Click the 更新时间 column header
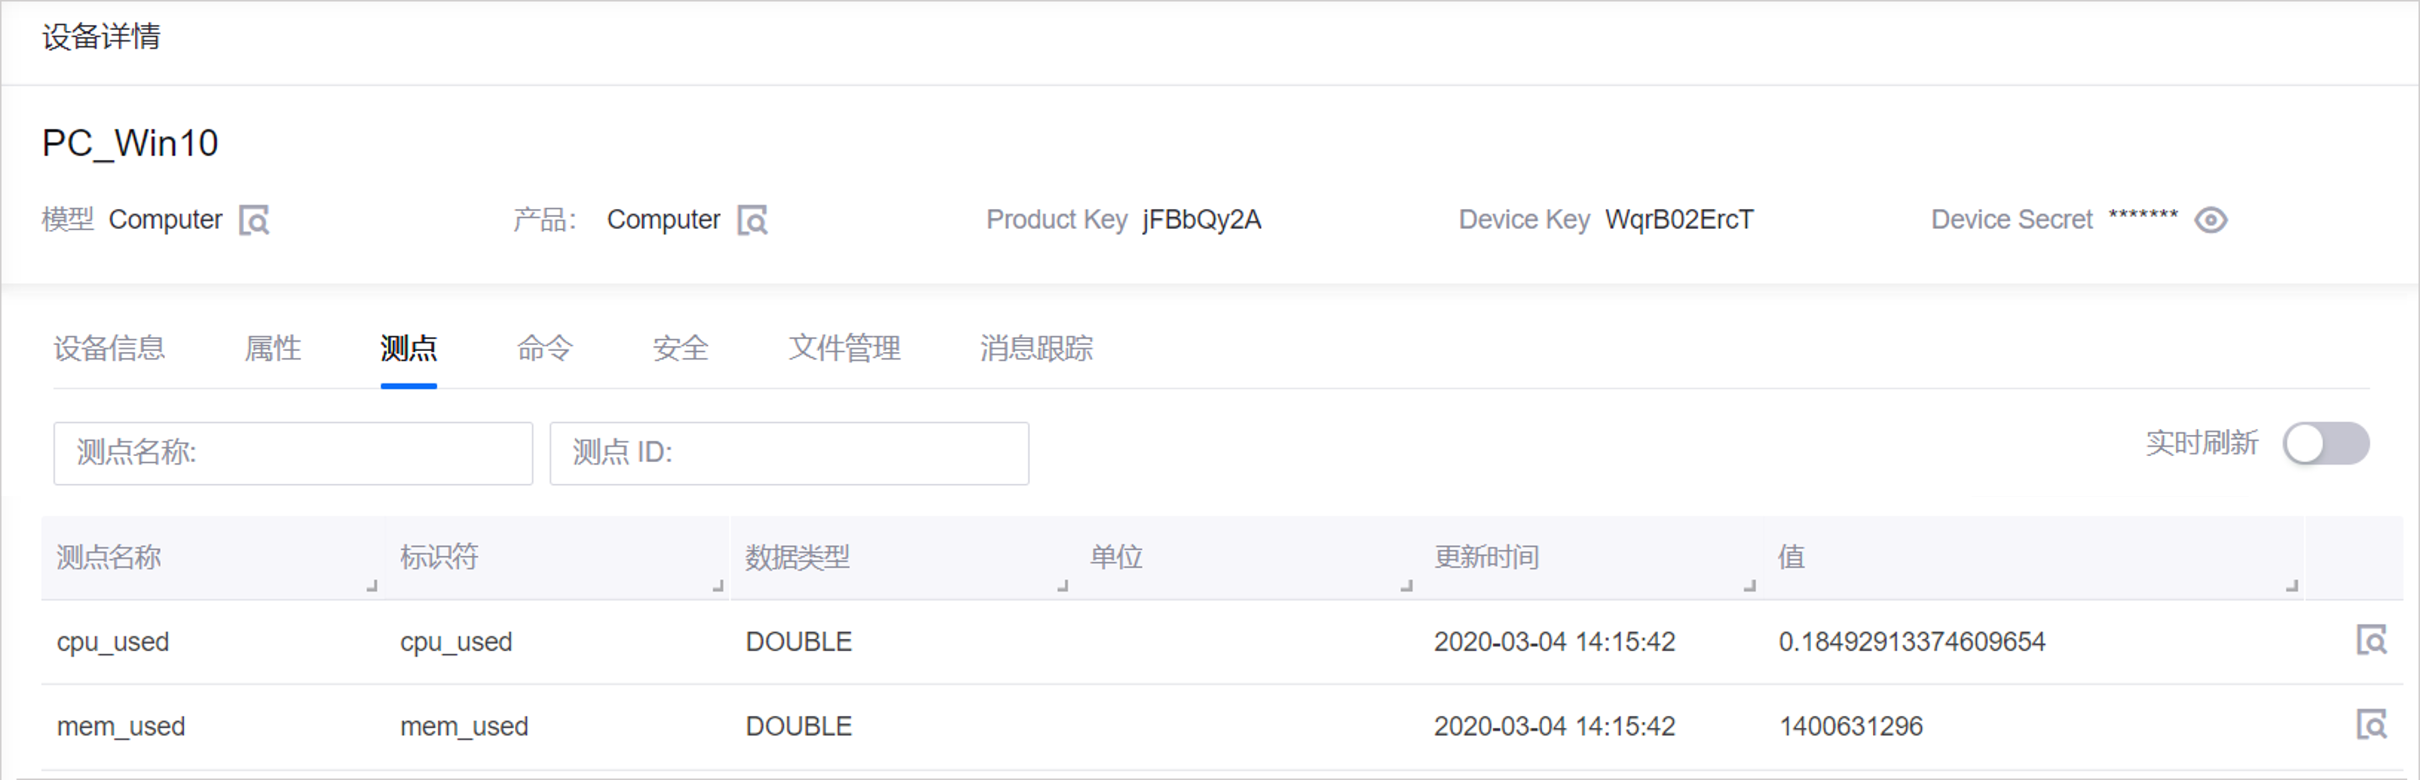Viewport: 2420px width, 780px height. pyautogui.click(x=1486, y=557)
